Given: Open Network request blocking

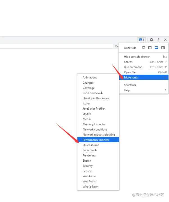Looking at the screenshot, I should click(x=98, y=135).
